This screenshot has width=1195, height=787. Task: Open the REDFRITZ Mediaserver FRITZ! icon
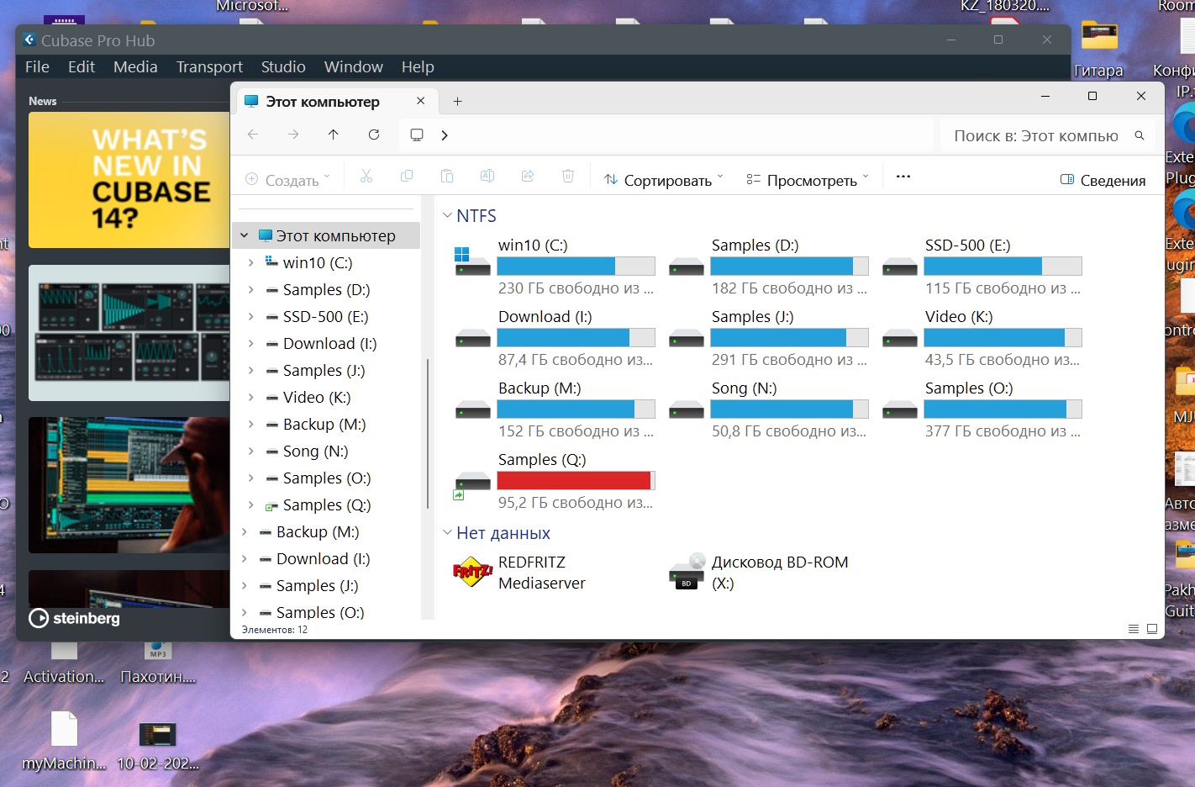coord(472,573)
